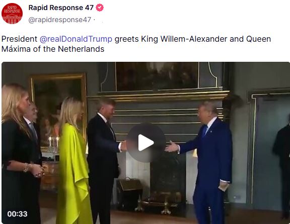Select the post text mentioning King Willem-Alexander
The height and width of the screenshot is (224, 290).
pos(136,44)
